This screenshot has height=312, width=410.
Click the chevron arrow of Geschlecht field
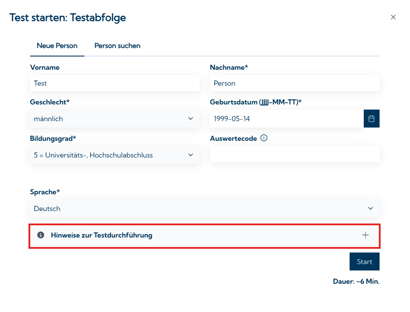coord(191,119)
